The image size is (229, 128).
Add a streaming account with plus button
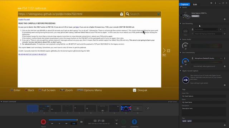(221, 29)
